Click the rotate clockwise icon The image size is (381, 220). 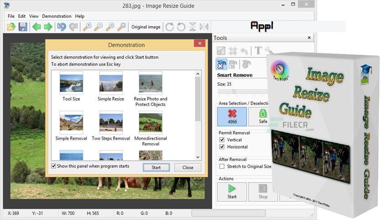click(170, 27)
